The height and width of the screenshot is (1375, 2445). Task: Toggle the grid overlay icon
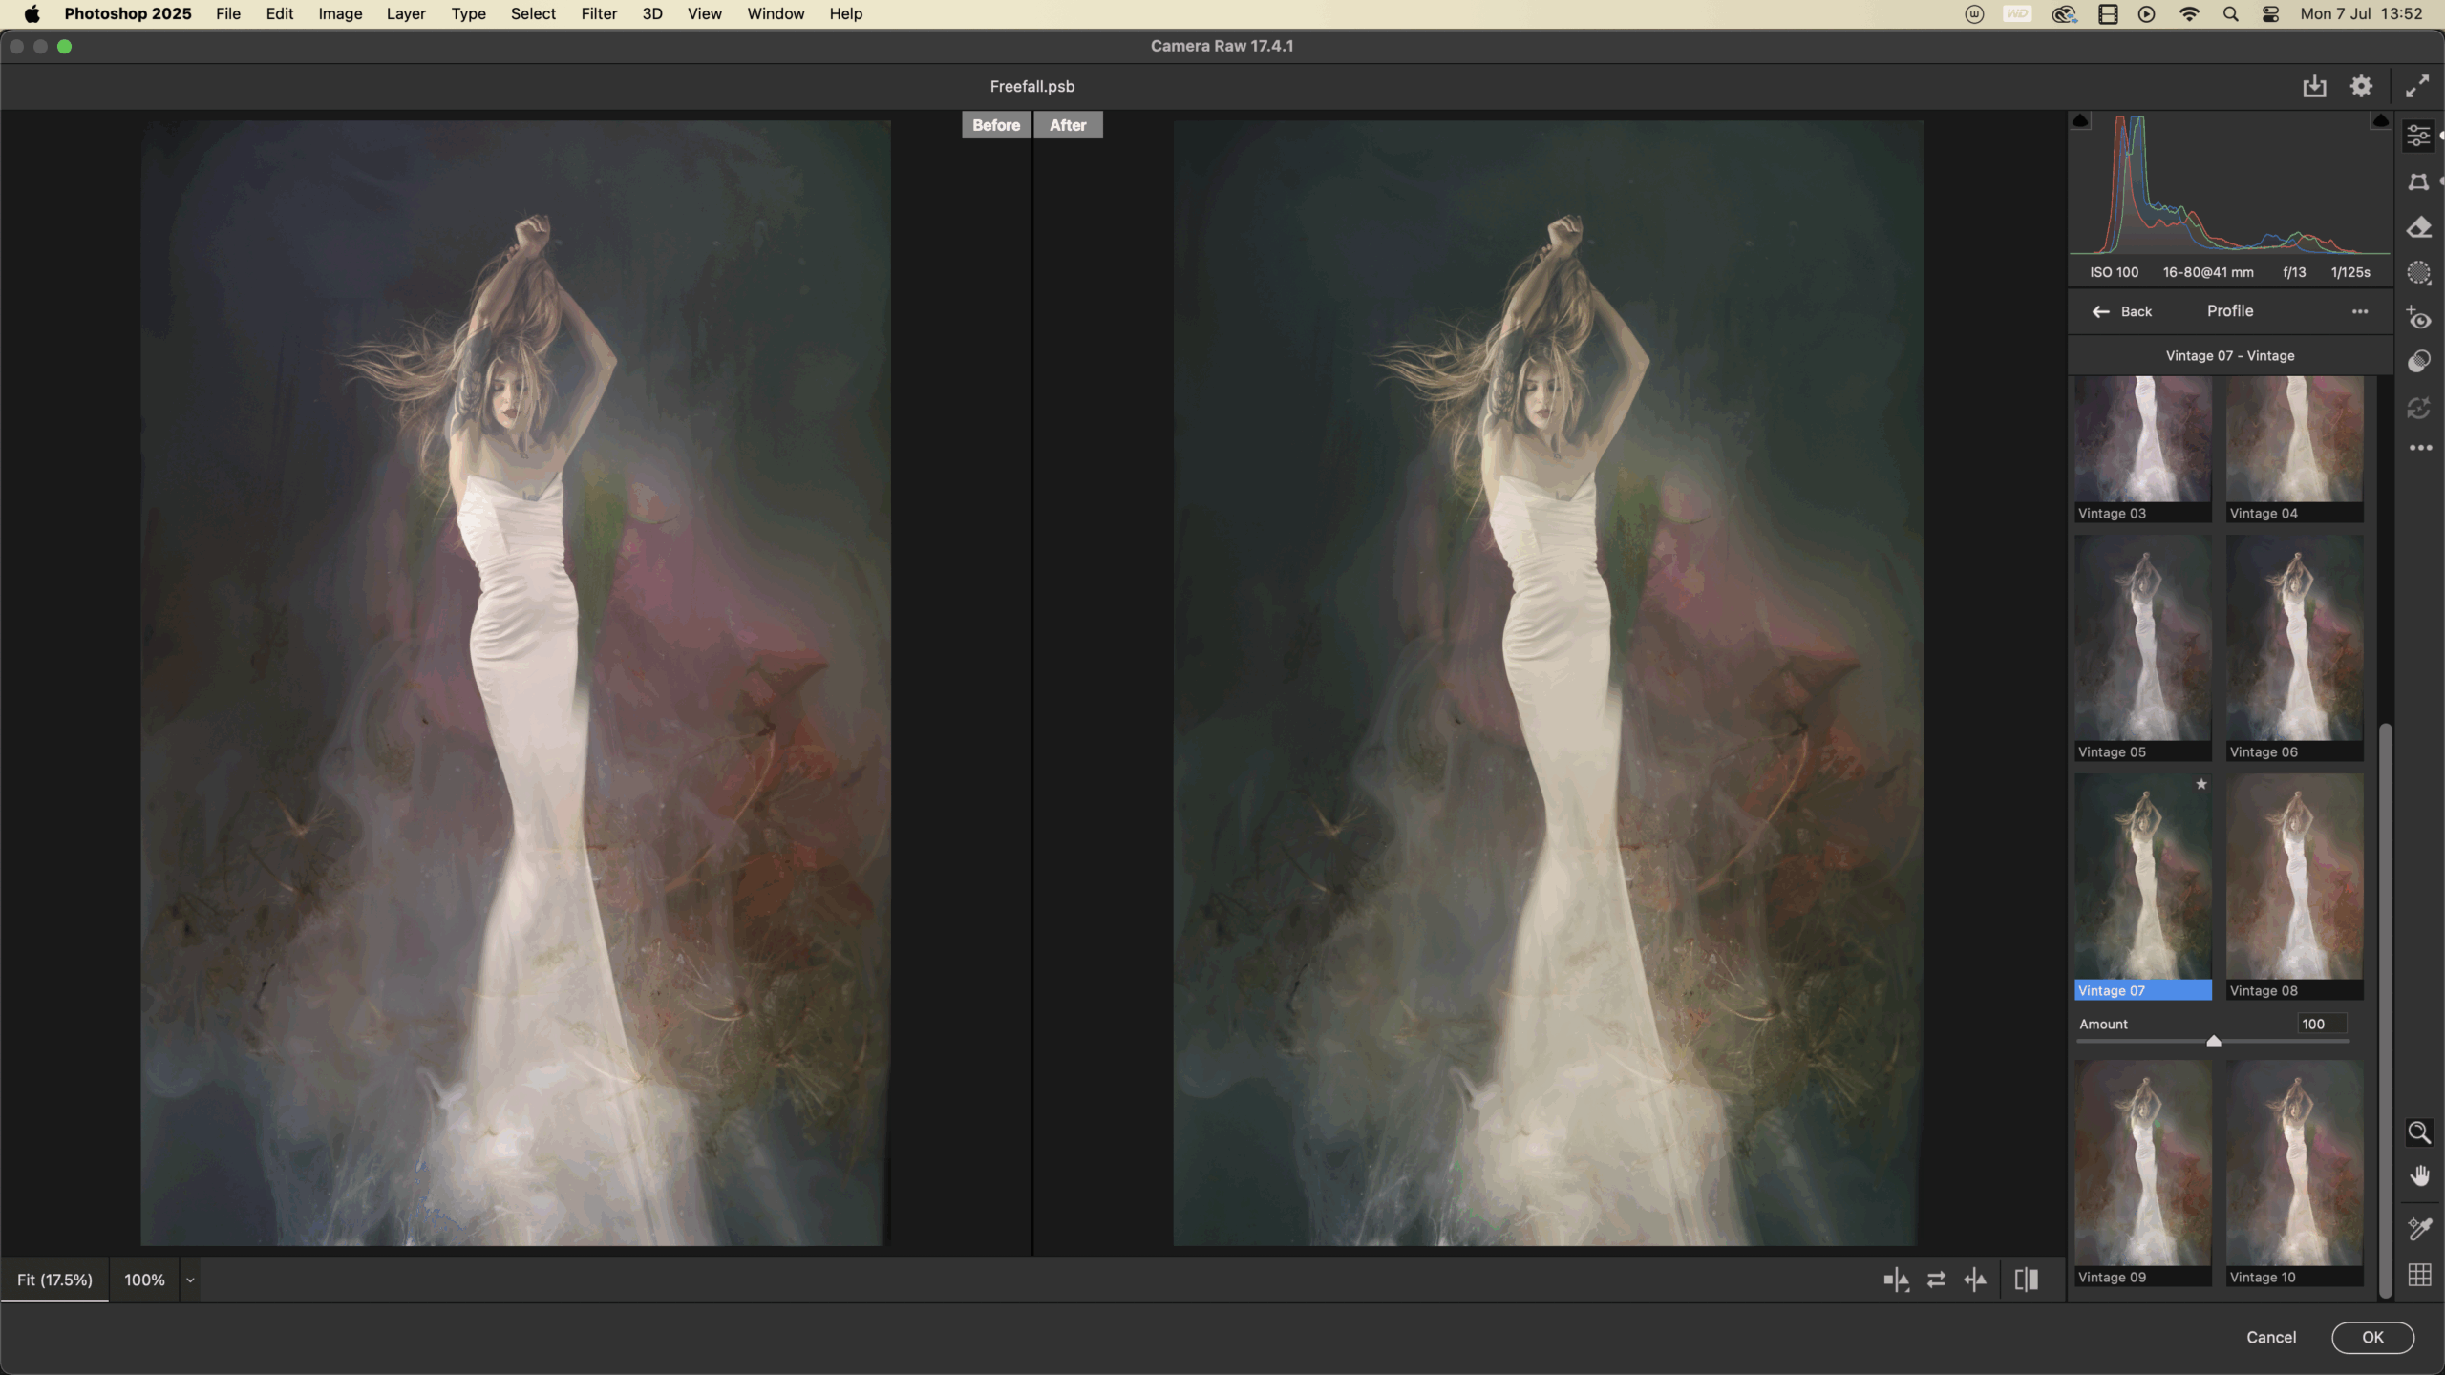click(2418, 1275)
